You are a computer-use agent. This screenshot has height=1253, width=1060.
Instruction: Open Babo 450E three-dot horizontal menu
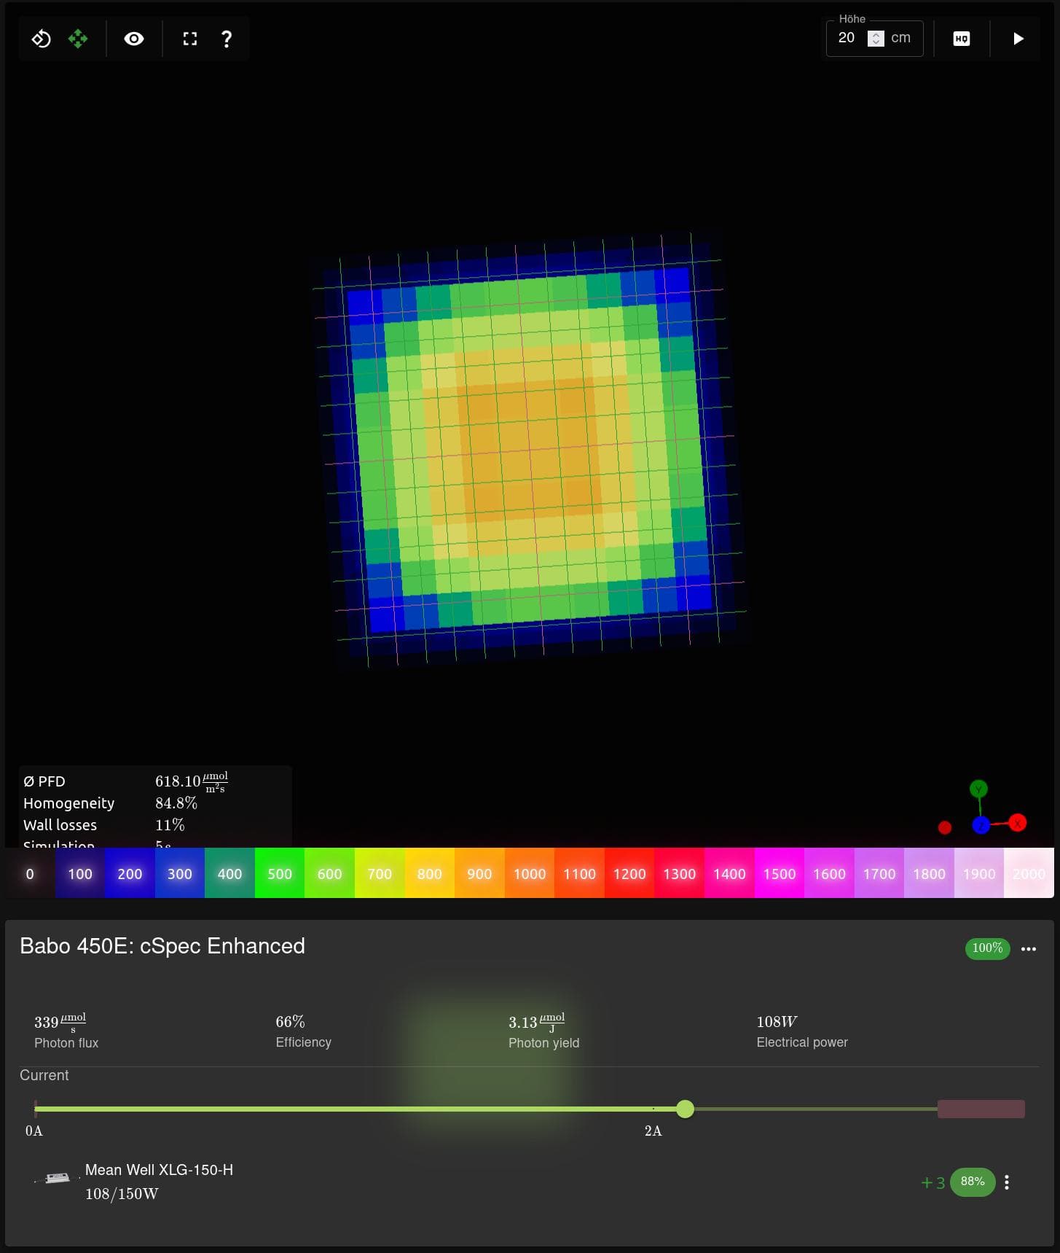[x=1028, y=948]
